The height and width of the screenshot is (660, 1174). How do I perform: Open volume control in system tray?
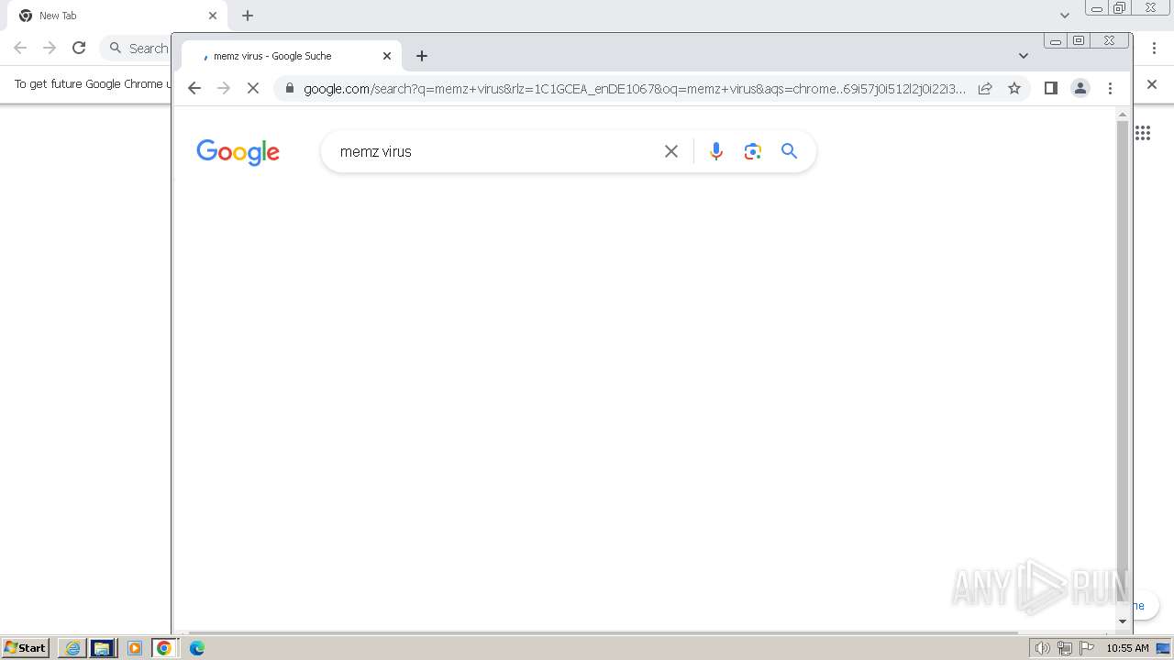[1042, 648]
